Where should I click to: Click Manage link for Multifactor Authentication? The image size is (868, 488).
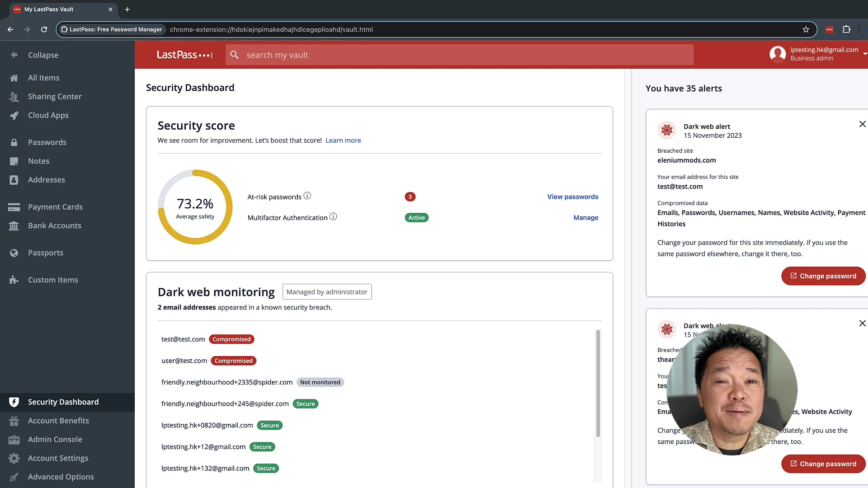click(x=585, y=217)
